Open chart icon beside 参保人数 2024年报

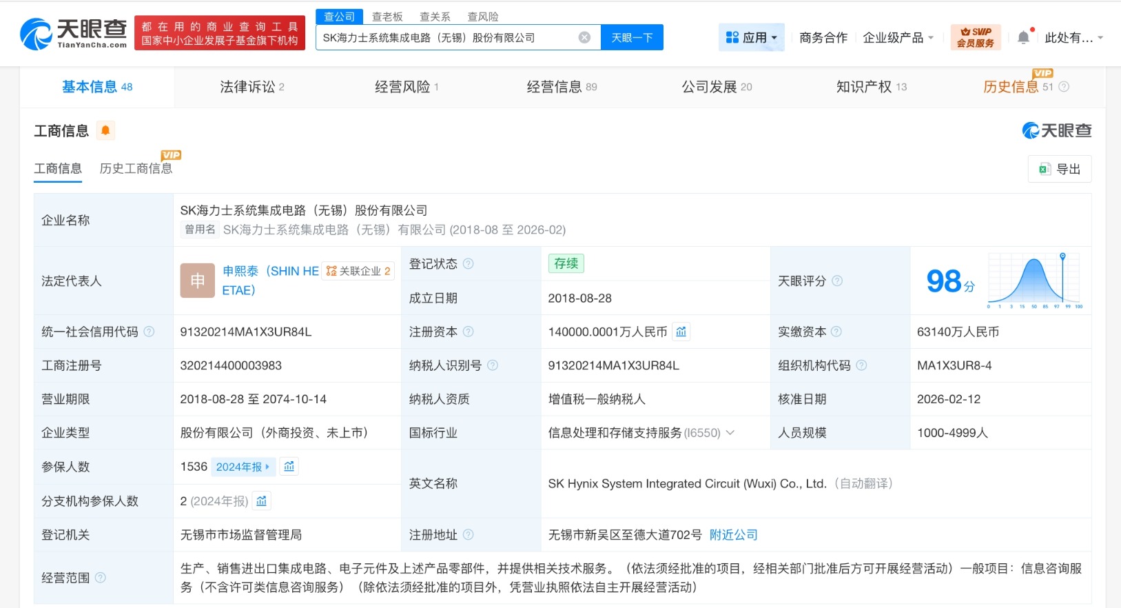tap(289, 467)
